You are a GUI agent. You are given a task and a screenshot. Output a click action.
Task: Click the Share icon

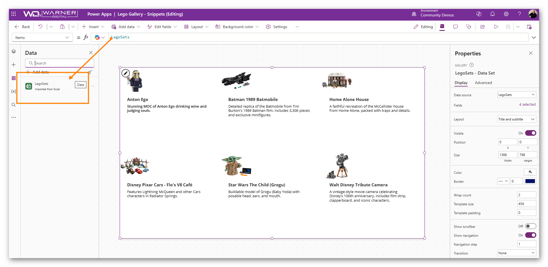483,27
